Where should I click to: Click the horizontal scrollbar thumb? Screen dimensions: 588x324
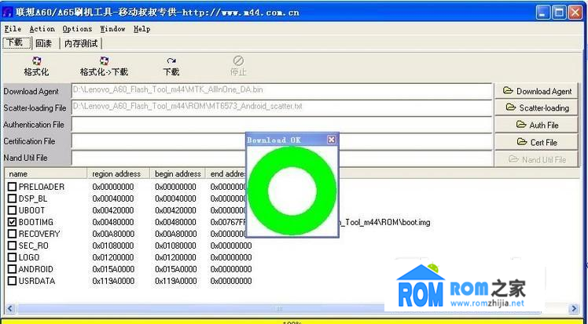279,308
